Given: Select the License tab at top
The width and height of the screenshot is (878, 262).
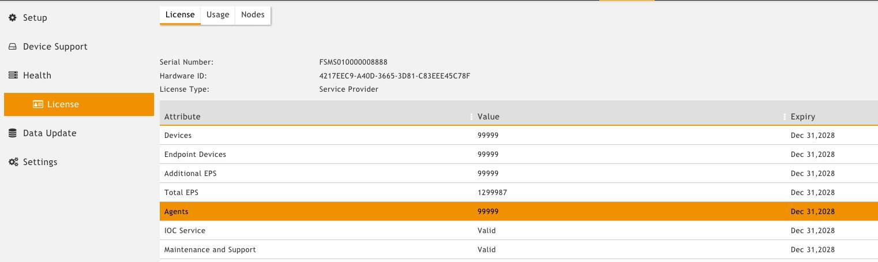Looking at the screenshot, I should [180, 15].
